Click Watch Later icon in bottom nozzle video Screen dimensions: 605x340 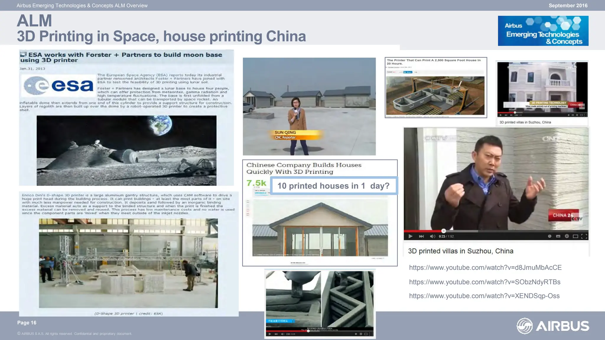point(356,334)
